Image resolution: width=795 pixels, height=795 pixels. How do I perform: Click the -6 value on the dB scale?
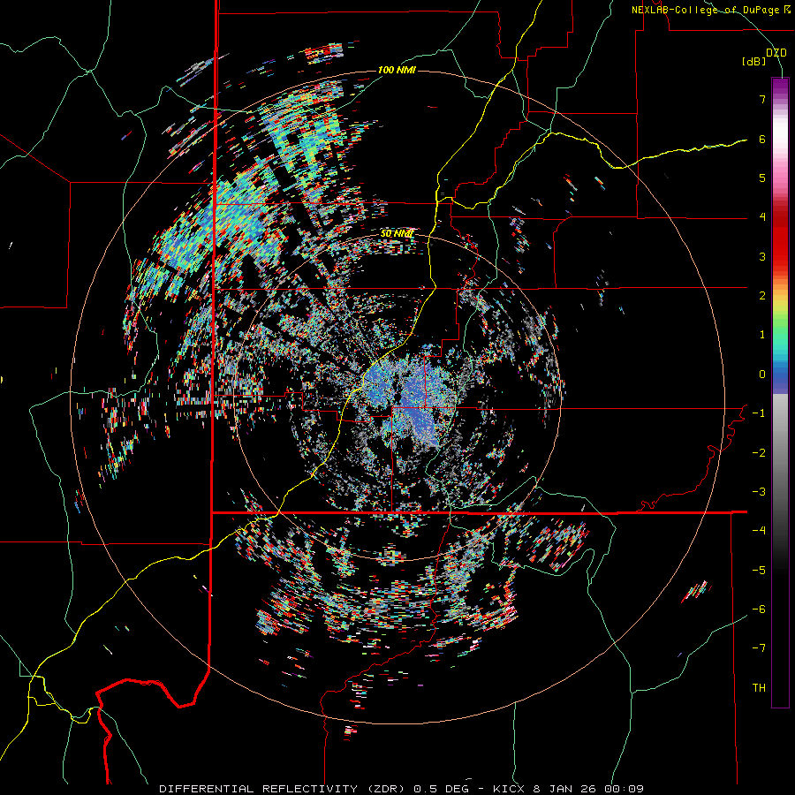coord(759,609)
